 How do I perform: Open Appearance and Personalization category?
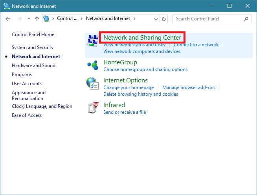pos(29,95)
